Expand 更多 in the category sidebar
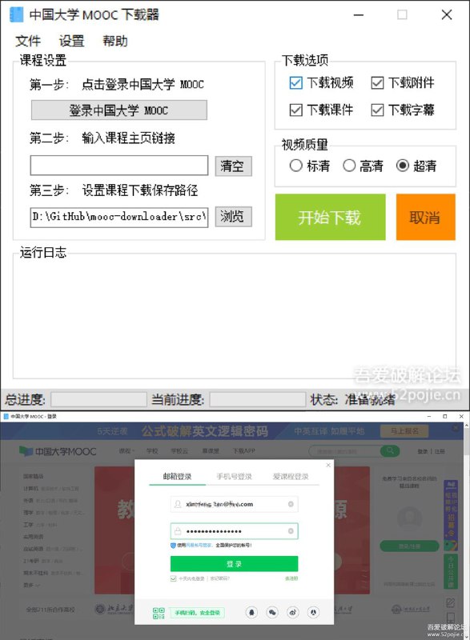 (x=31, y=585)
